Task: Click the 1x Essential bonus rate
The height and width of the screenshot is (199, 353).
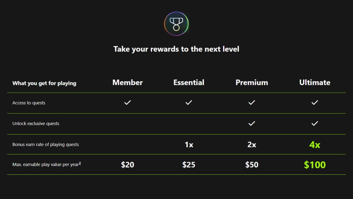Action: (189, 144)
